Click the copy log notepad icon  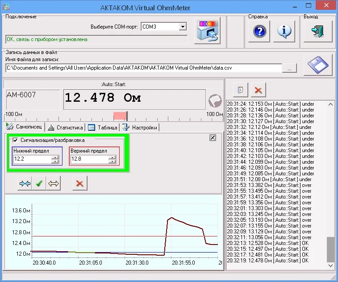pos(241,90)
